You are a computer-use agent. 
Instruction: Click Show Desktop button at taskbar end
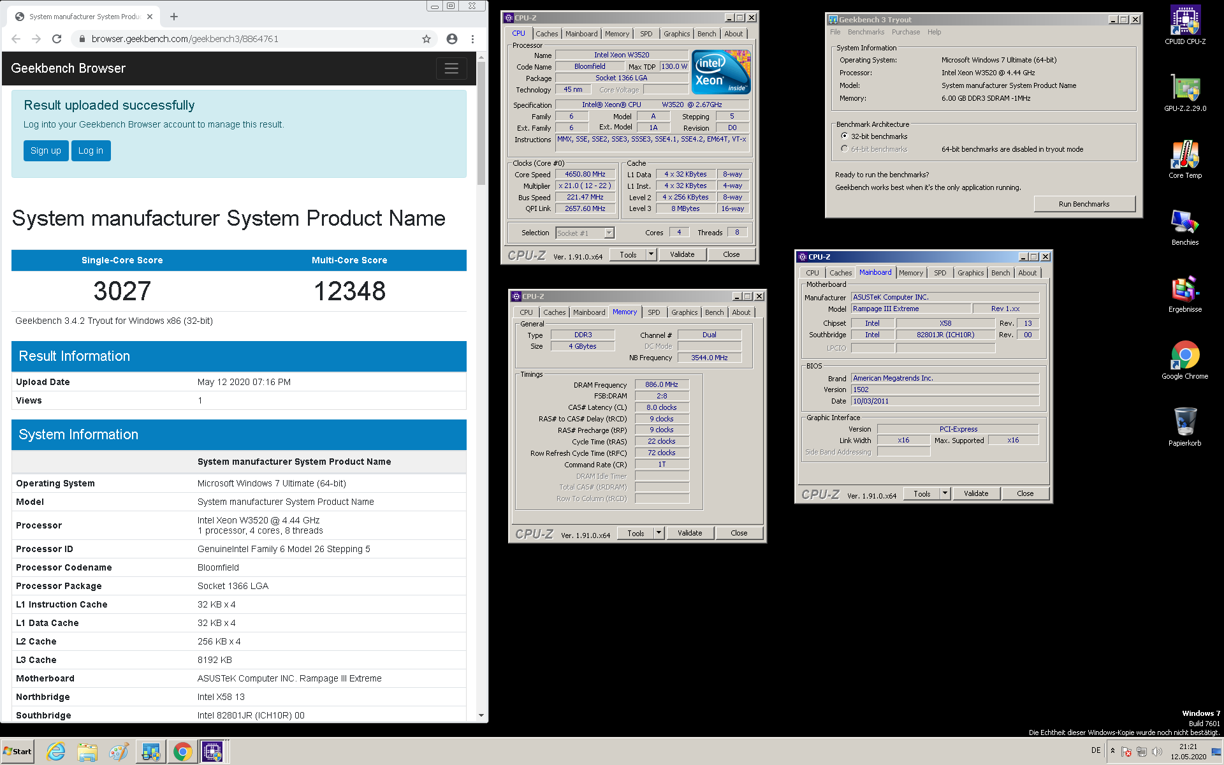coord(1216,752)
